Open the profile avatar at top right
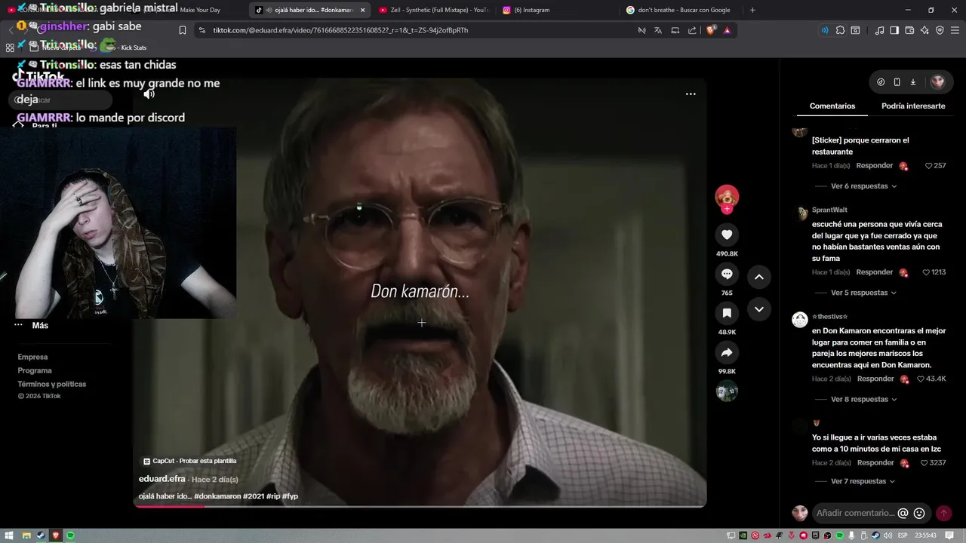 tap(937, 82)
